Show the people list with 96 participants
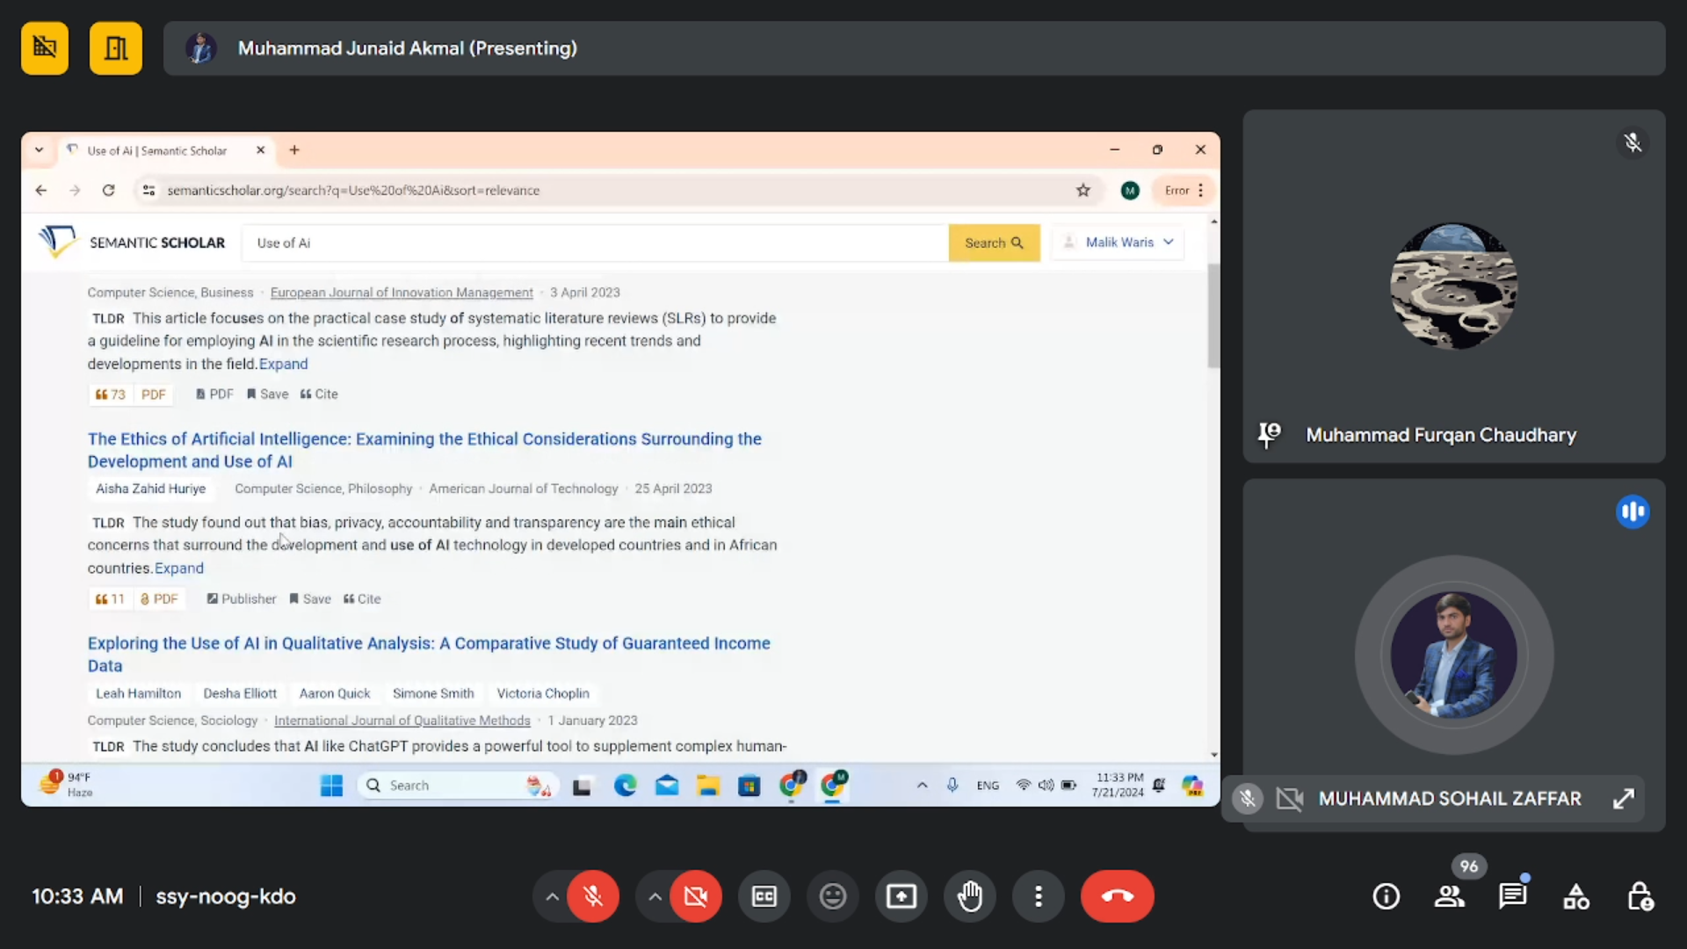The image size is (1687, 949). (x=1450, y=896)
